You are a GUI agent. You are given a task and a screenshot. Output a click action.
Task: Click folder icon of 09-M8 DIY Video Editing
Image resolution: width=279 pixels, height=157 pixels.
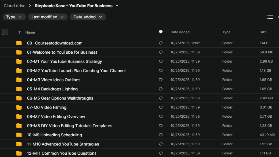point(19,126)
